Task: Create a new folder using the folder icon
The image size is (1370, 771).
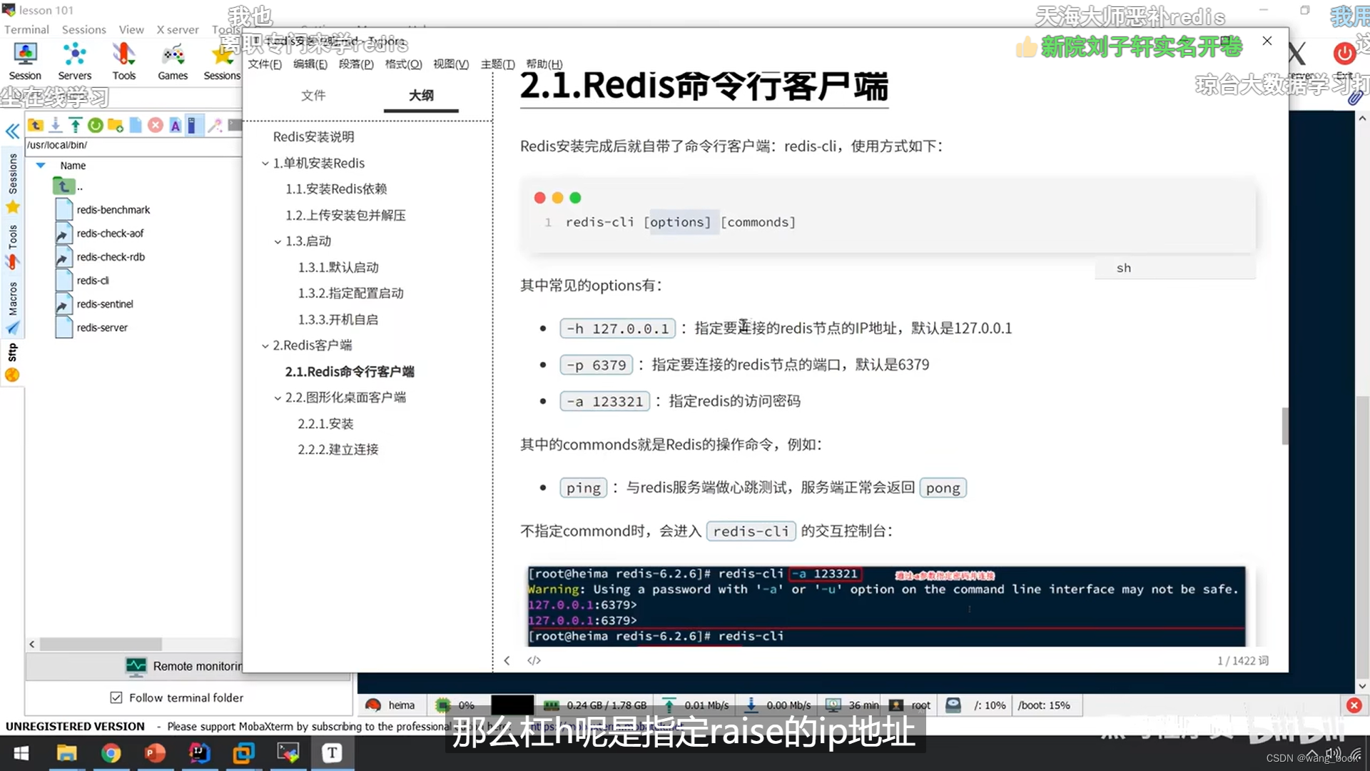Action: tap(116, 125)
